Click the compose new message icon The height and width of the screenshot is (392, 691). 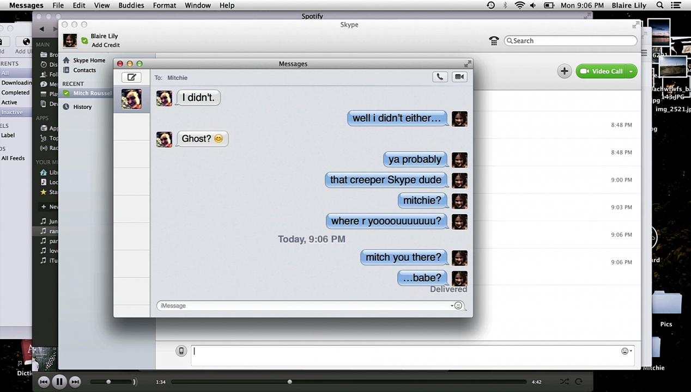131,77
